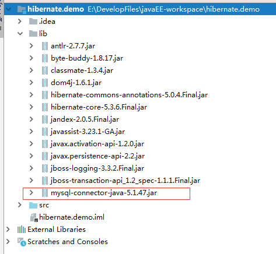Select antlr-2.7.7.jar file name
The width and height of the screenshot is (276, 254).
click(x=73, y=46)
